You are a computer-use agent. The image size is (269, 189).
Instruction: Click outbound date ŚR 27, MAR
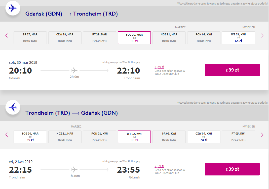coord(30,38)
